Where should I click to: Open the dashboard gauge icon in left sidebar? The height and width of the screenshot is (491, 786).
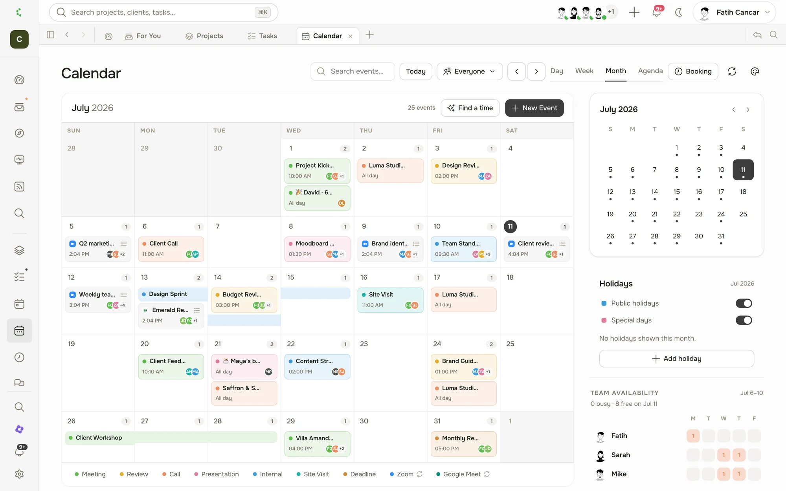19,80
